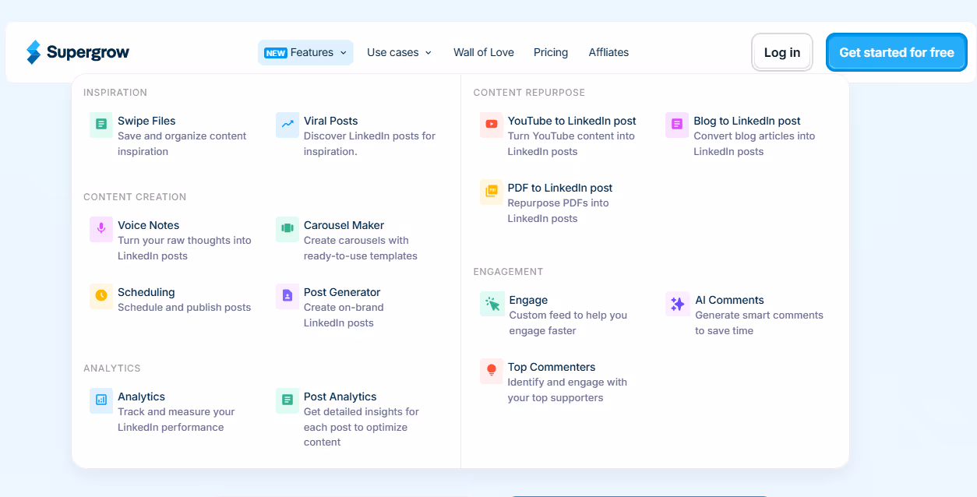The height and width of the screenshot is (497, 977).
Task: Select the Swipe Files feature icon
Action: pyautogui.click(x=101, y=125)
